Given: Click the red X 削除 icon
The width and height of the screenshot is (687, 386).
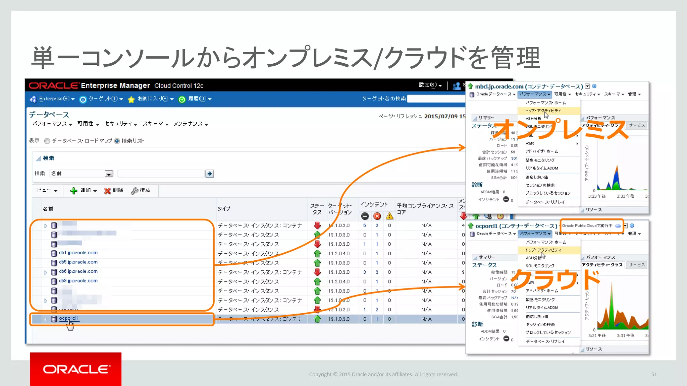Looking at the screenshot, I should [107, 191].
